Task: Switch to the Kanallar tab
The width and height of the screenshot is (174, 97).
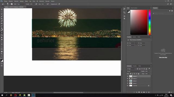Action: pyautogui.click(x=135, y=66)
